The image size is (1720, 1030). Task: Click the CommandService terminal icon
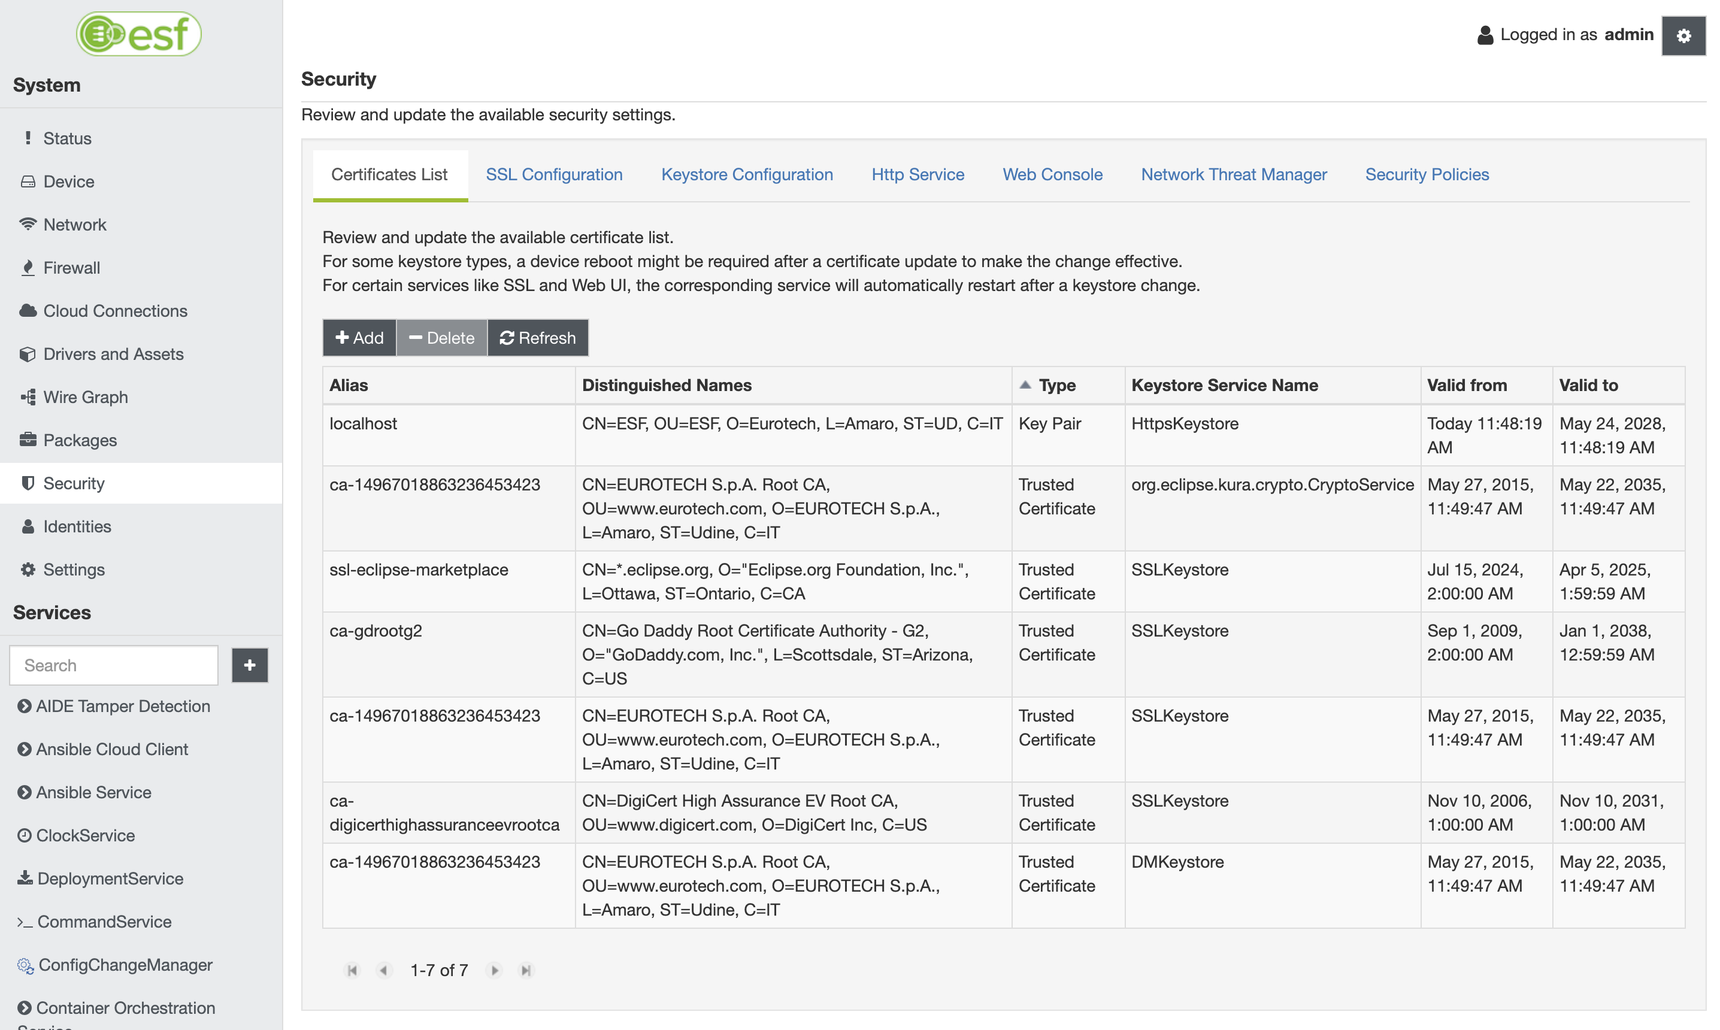point(25,922)
